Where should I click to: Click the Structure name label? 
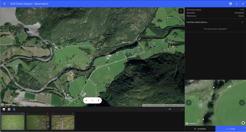click(194, 10)
